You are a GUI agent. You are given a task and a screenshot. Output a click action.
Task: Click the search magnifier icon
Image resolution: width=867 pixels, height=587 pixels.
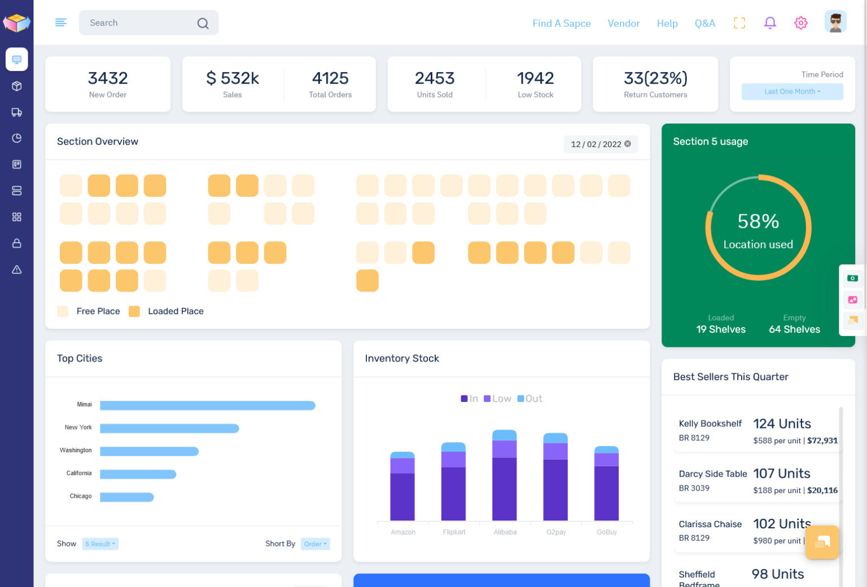coord(203,23)
